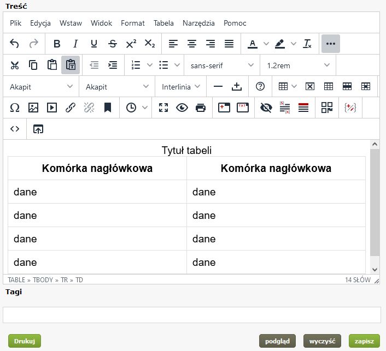Open the Tabela menu
Screen dimensions: 386x351
(163, 23)
